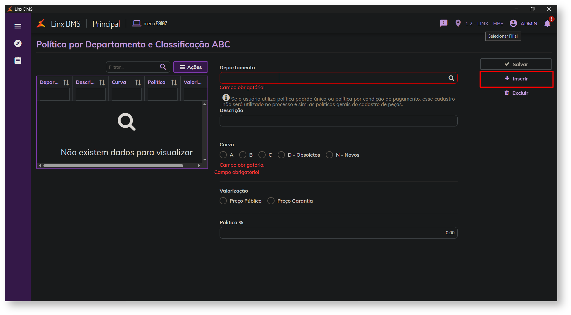Viewport: 571px width, 315px height.
Task: Select Preço Garantia radio button
Action: pyautogui.click(x=271, y=201)
